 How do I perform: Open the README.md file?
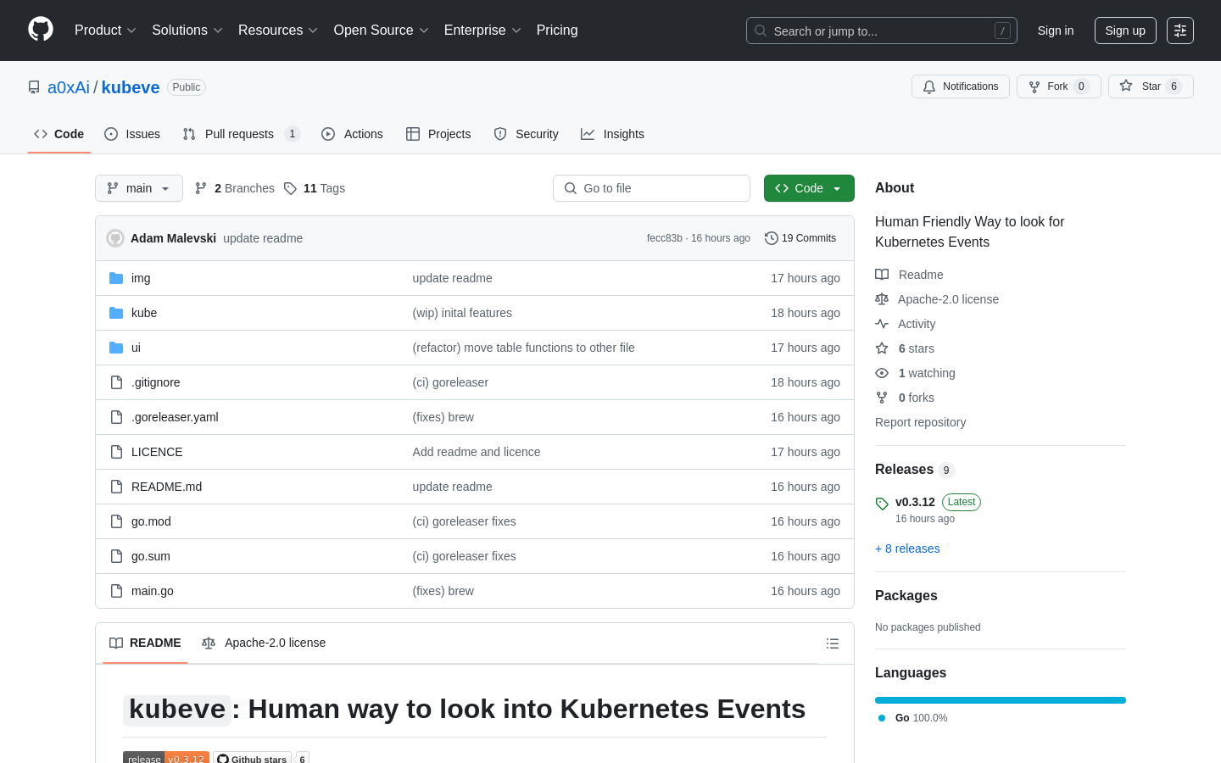(x=166, y=487)
